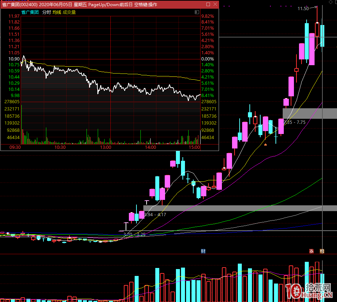Click the gray gap band labeled 3.94 - 4.17

point(240,208)
